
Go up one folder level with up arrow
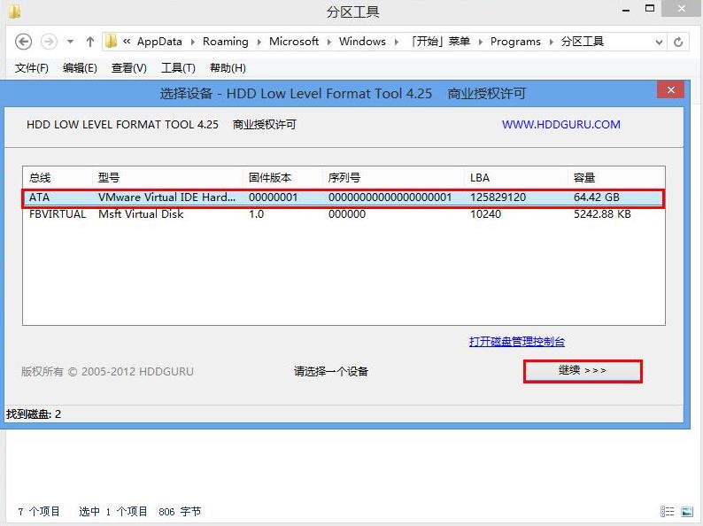[x=89, y=42]
